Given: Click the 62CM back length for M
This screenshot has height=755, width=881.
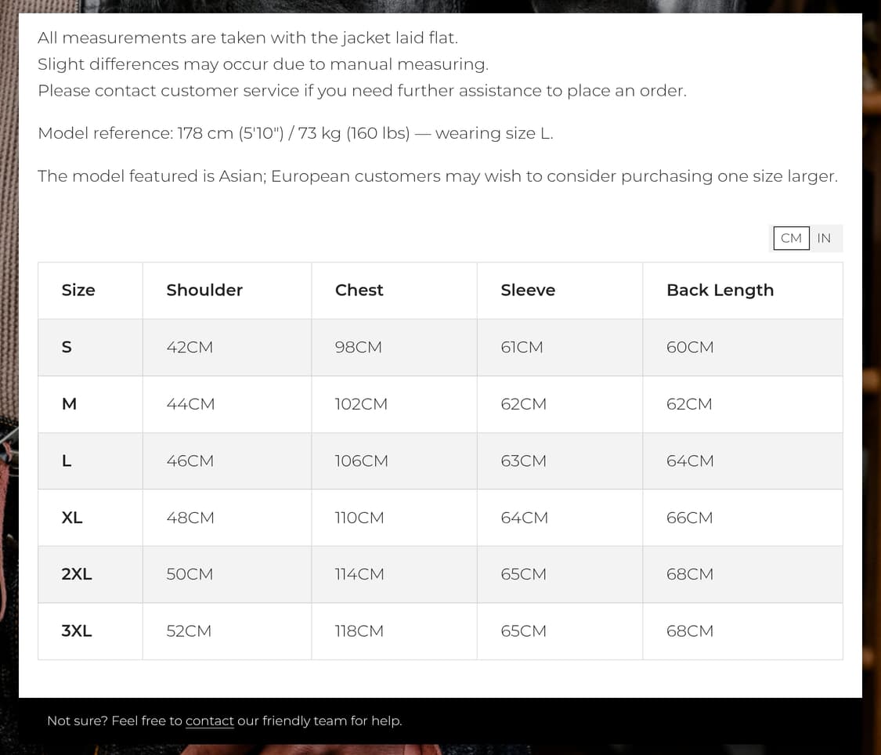Looking at the screenshot, I should coord(689,404).
